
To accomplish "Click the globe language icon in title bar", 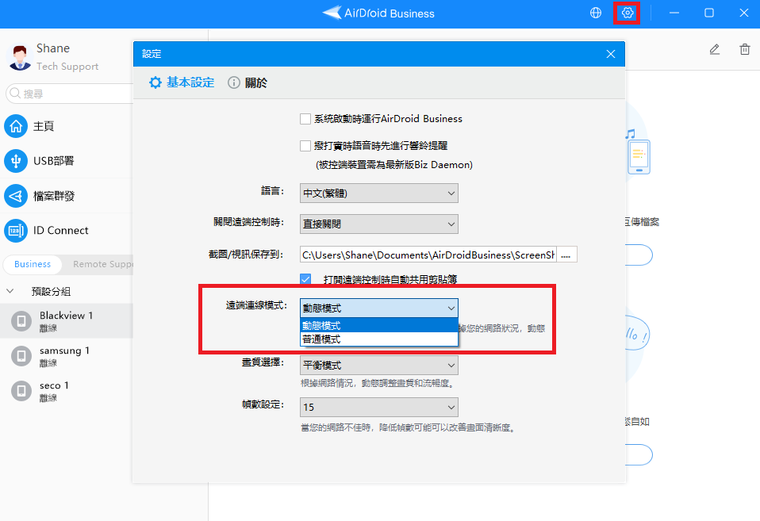I will click(596, 13).
